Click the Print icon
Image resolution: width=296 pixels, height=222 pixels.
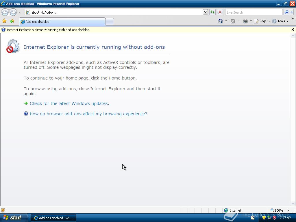(x=245, y=21)
